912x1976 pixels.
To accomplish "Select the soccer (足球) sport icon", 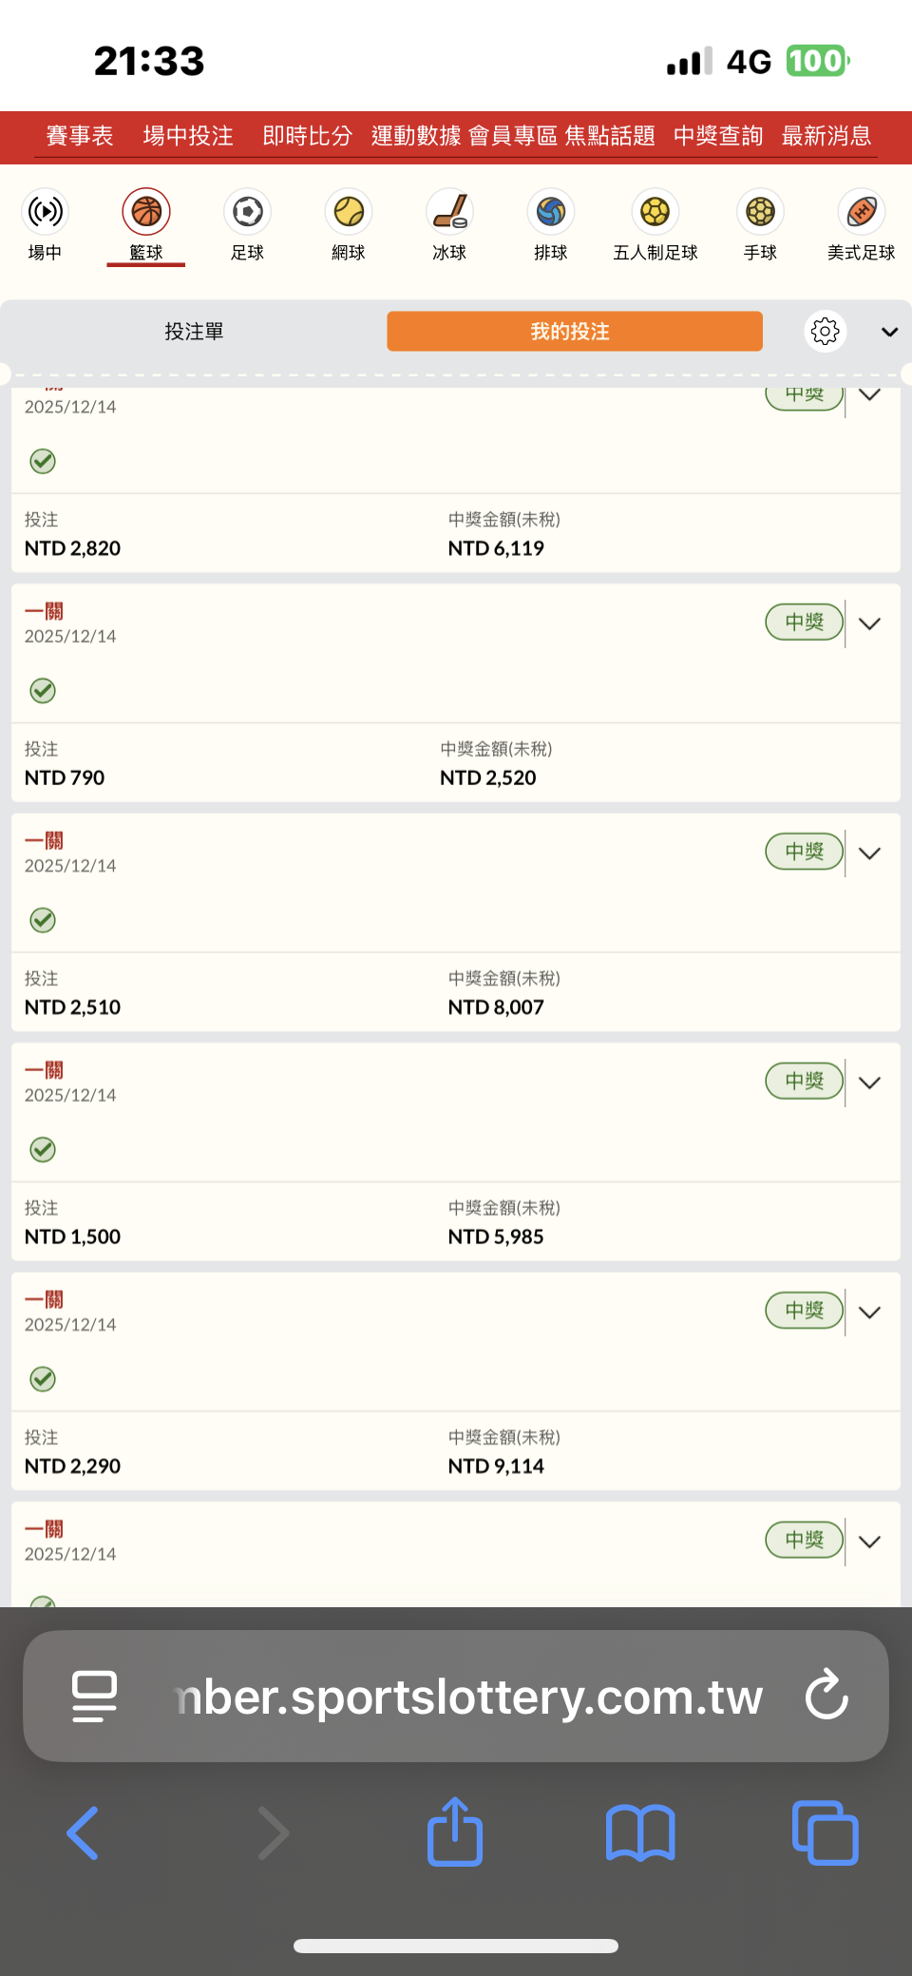I will (247, 212).
